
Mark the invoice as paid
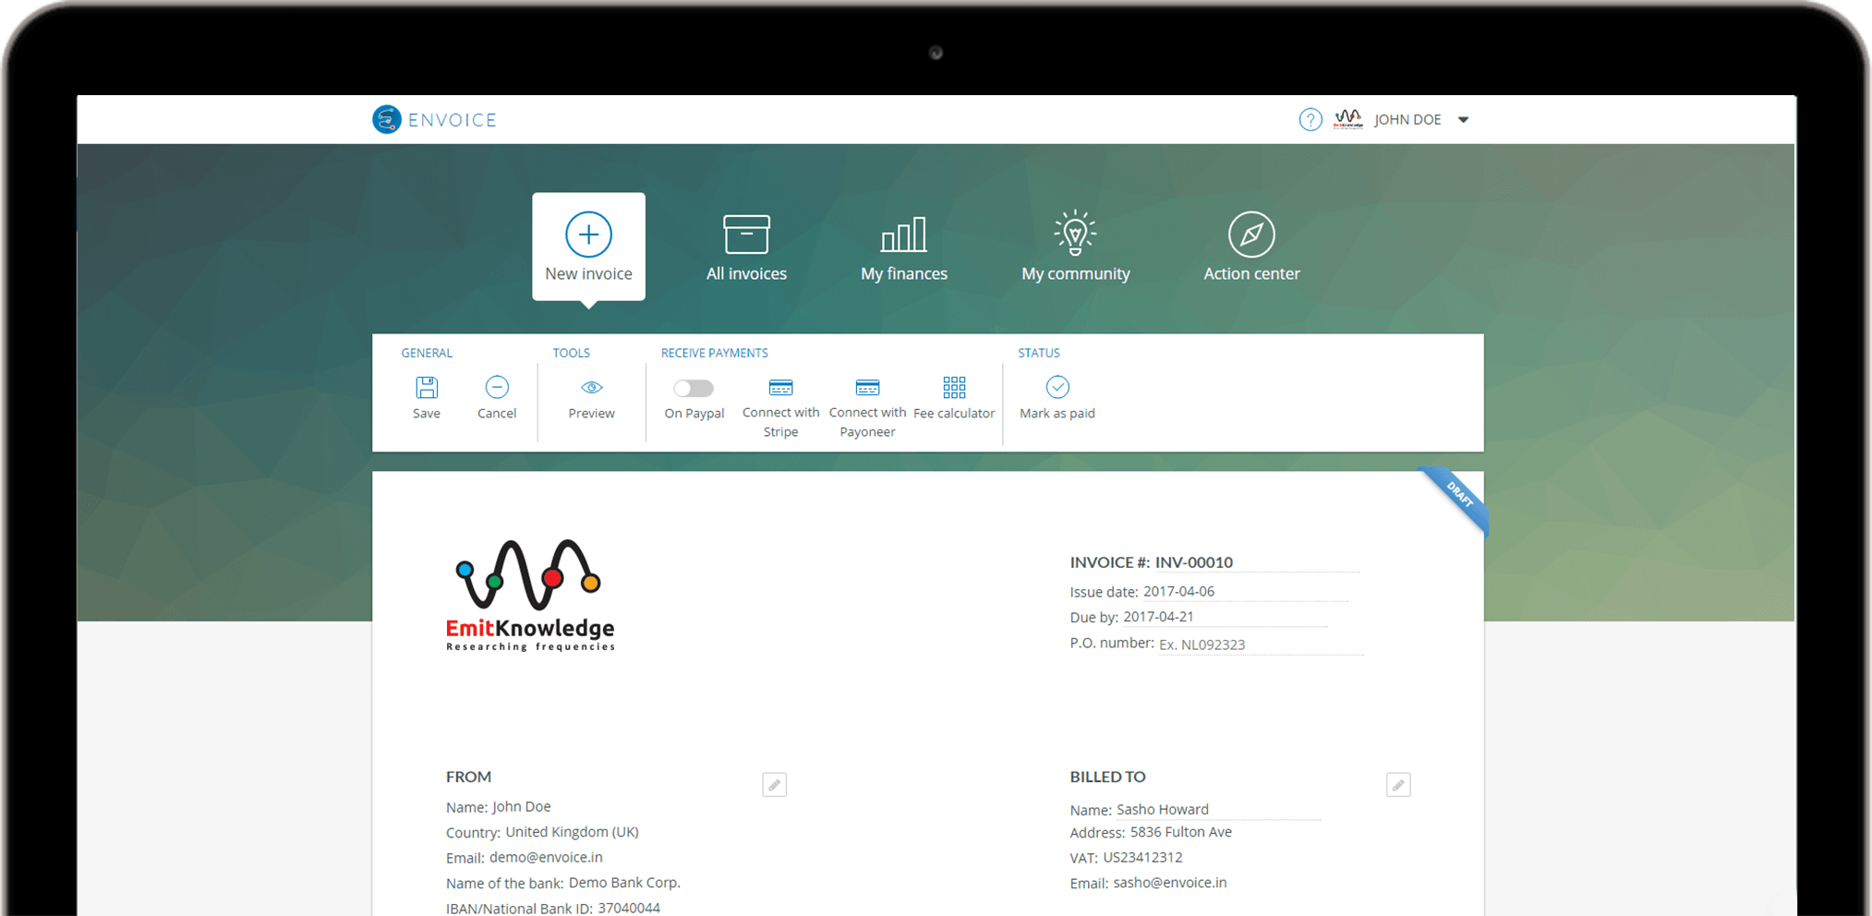1057,388
